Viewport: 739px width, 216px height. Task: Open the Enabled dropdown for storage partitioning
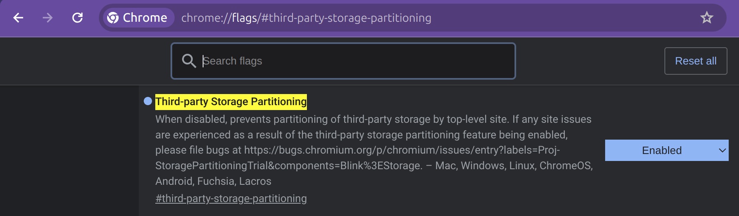(662, 150)
